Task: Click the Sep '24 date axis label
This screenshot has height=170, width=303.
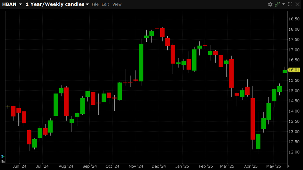Action: pos(89,166)
